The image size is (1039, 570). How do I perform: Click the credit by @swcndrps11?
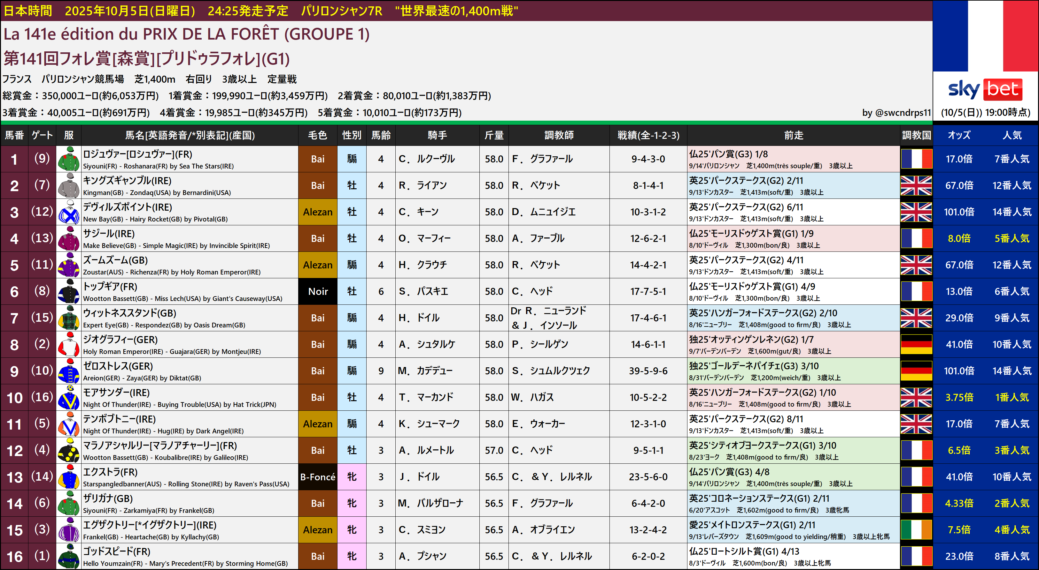pos(896,113)
